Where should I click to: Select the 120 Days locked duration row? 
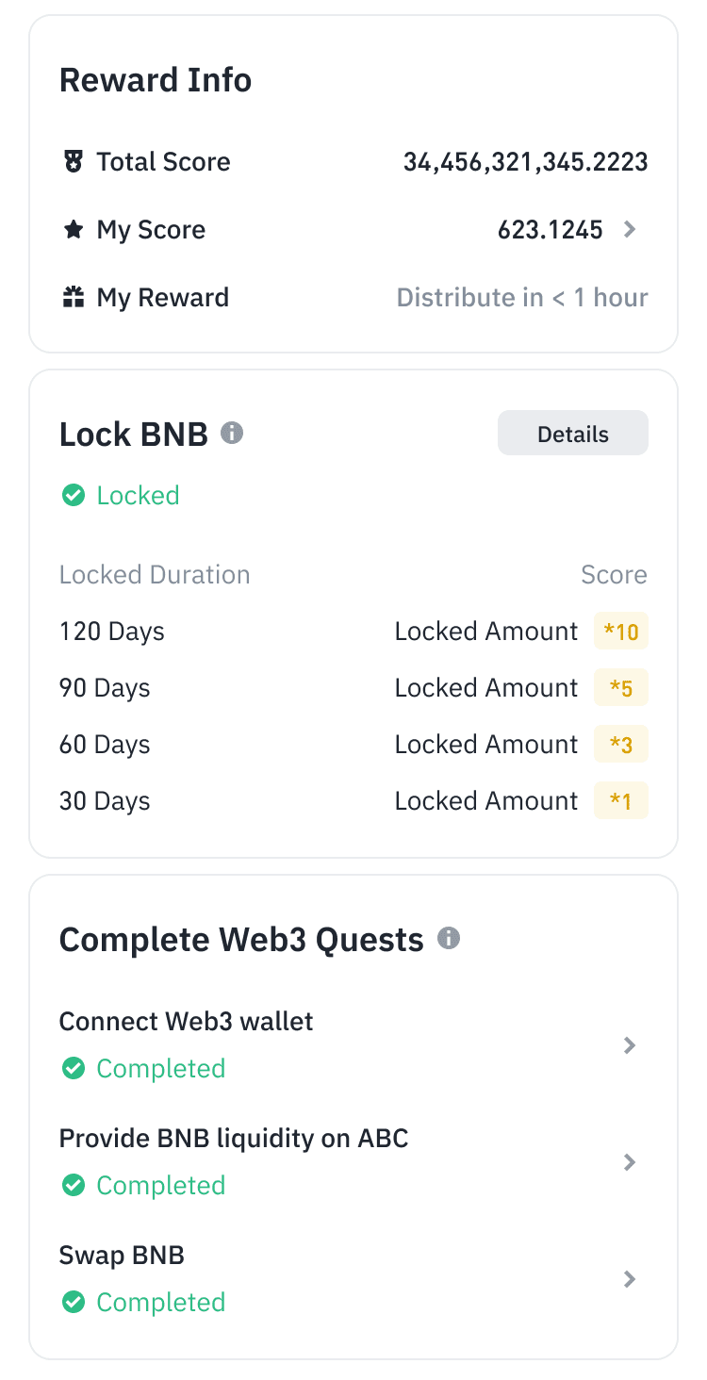[x=112, y=632]
